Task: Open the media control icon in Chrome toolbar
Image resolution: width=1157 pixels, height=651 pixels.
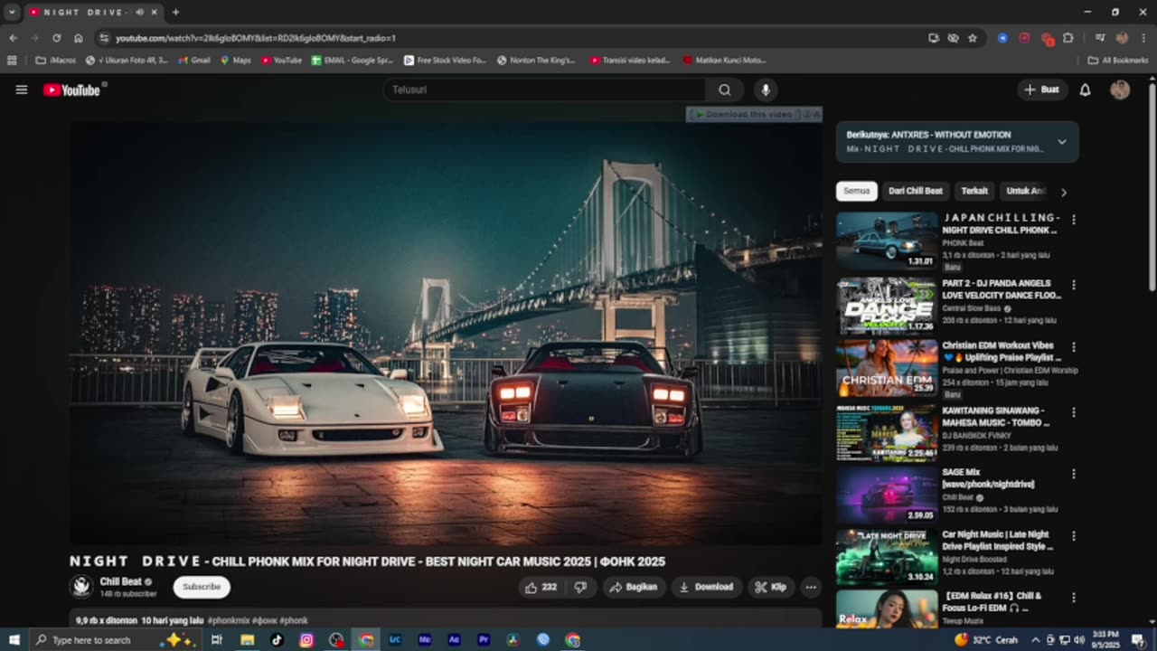Action: point(1100,38)
